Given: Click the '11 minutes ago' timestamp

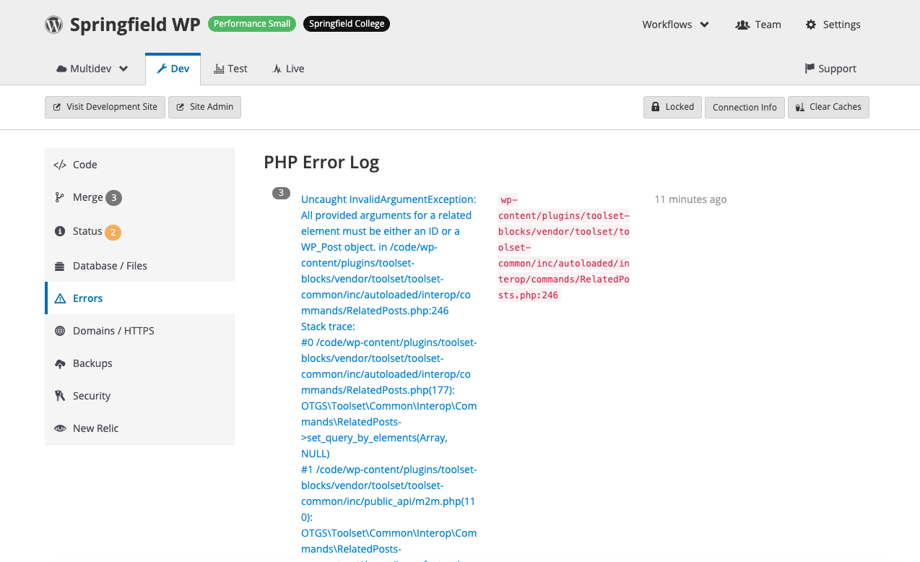Looking at the screenshot, I should click(x=690, y=199).
